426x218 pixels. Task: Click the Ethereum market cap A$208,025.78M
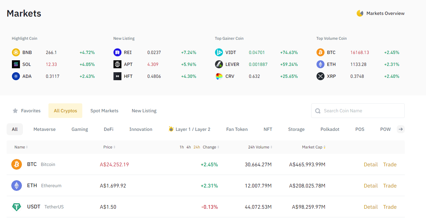(307, 186)
